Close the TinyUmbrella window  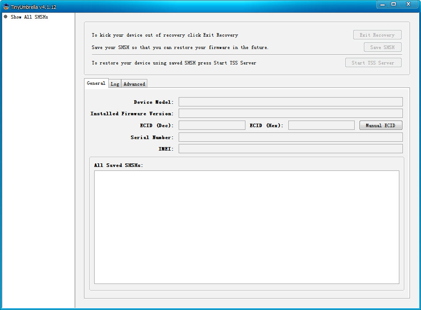408,4
